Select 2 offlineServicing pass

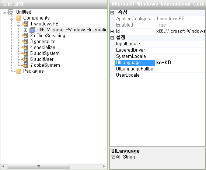coord(48,36)
